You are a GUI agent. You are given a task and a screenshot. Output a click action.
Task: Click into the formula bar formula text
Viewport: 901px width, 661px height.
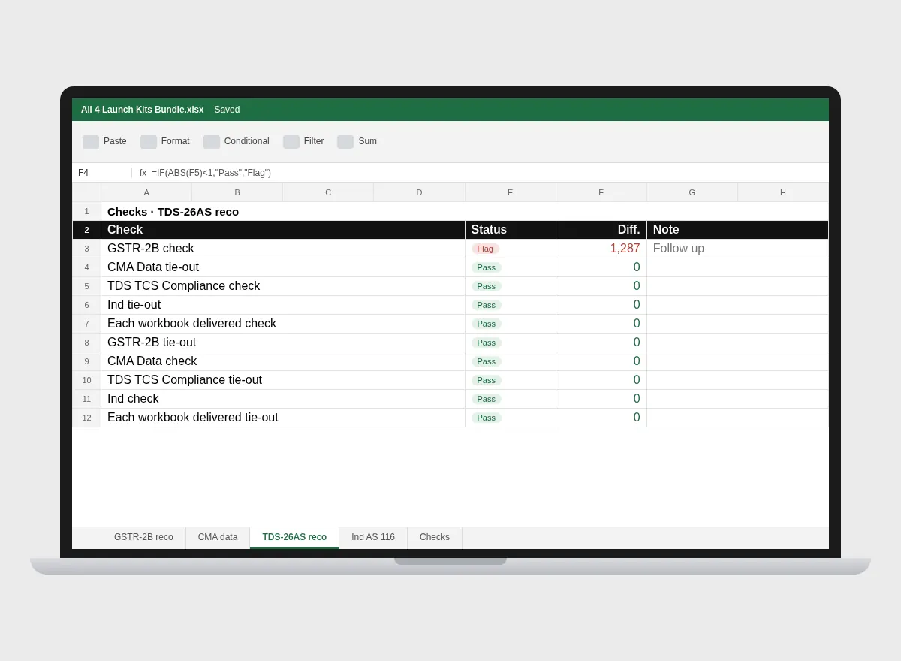[211, 173]
